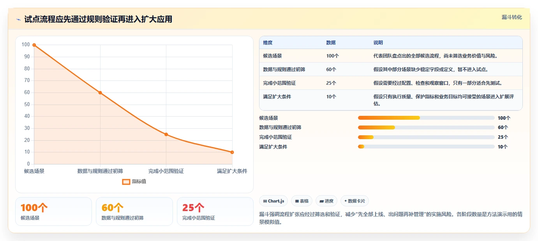Click progress row label 满足扩大条件

click(273, 147)
